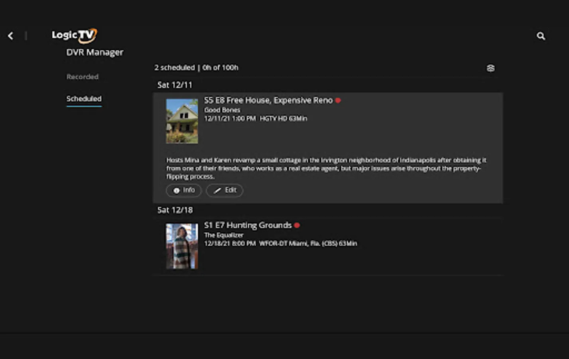Go back with the left arrow
The height and width of the screenshot is (359, 569).
click(11, 36)
